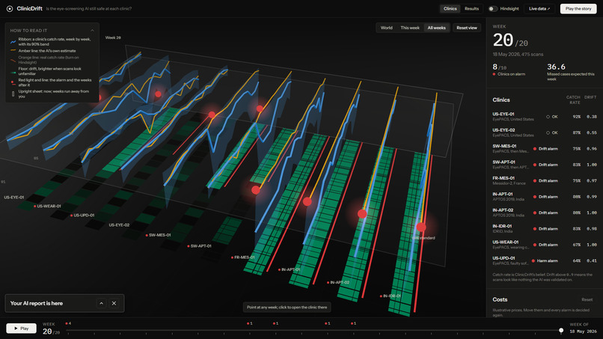Click the red light alarm legend icon

click(13, 83)
